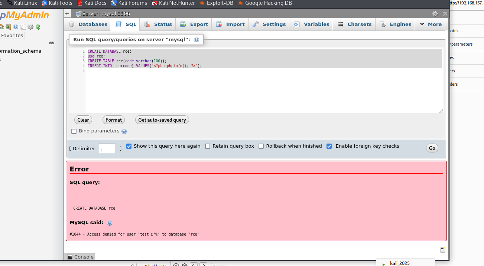
Task: Open Kali Tools bookmark
Action: click(x=57, y=3)
